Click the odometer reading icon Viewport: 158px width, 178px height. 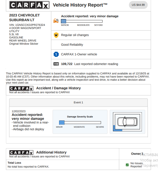point(56,64)
